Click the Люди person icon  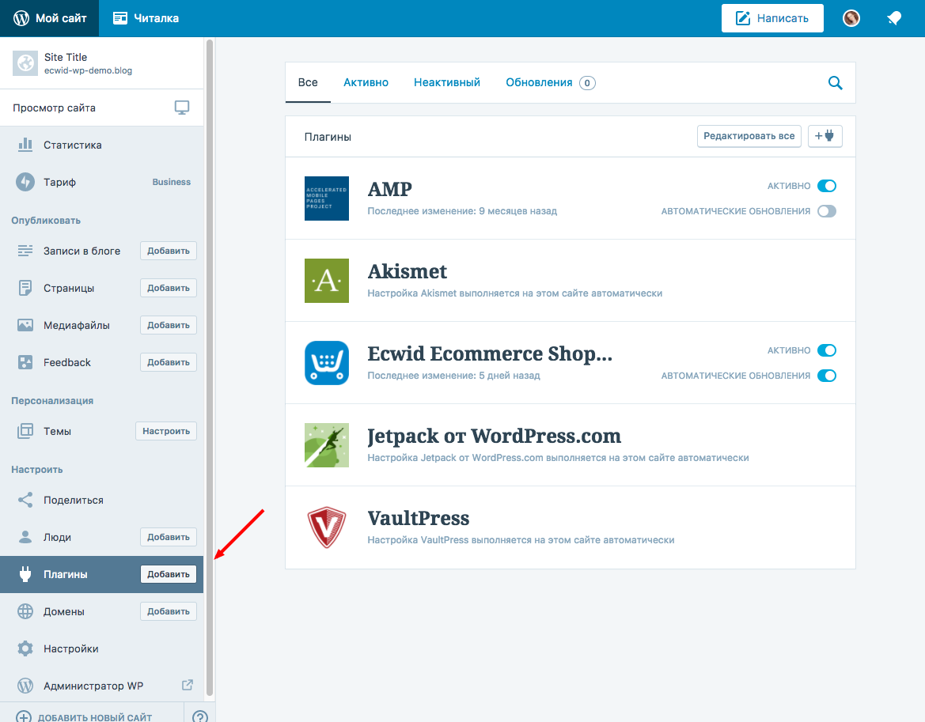tap(25, 538)
